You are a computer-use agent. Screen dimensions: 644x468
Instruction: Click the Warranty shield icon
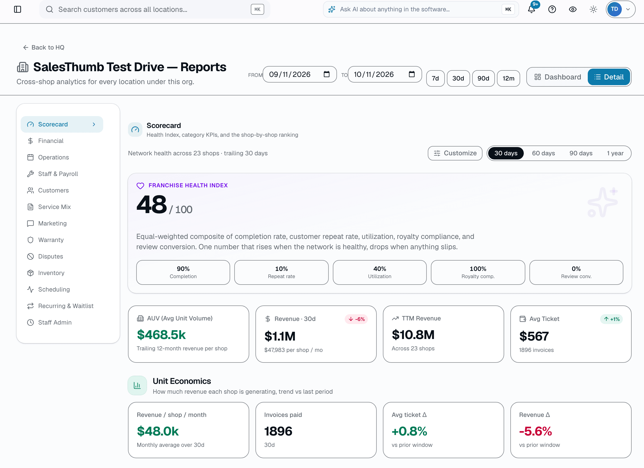pos(30,240)
